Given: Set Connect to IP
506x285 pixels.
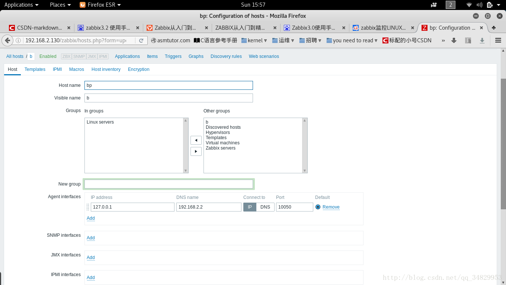Looking at the screenshot, I should click(250, 207).
